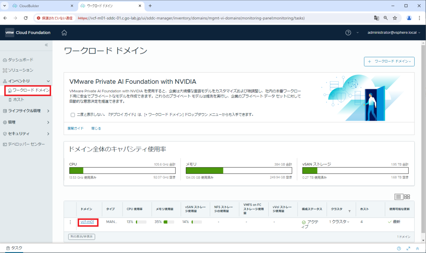Click the page vertical scrollbar
This screenshot has width=426, height=253.
coord(424,139)
